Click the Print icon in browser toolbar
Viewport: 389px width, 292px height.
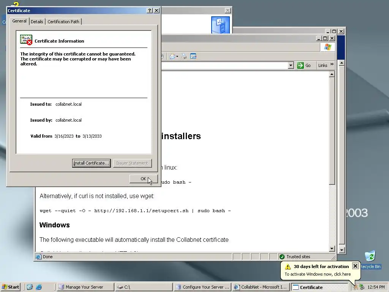(x=184, y=56)
